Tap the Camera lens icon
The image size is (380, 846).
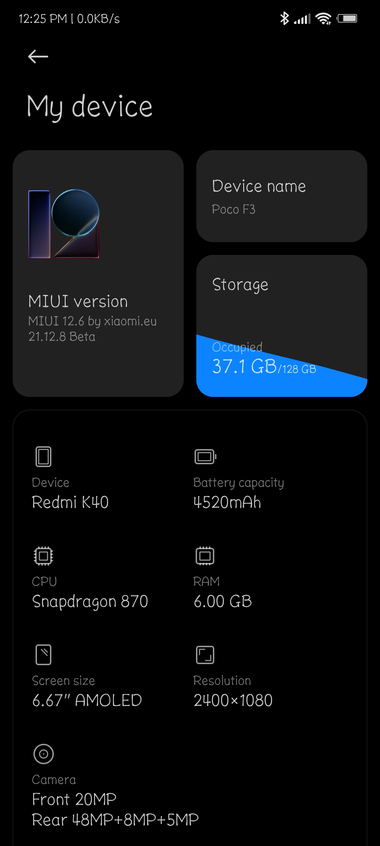pos(44,754)
